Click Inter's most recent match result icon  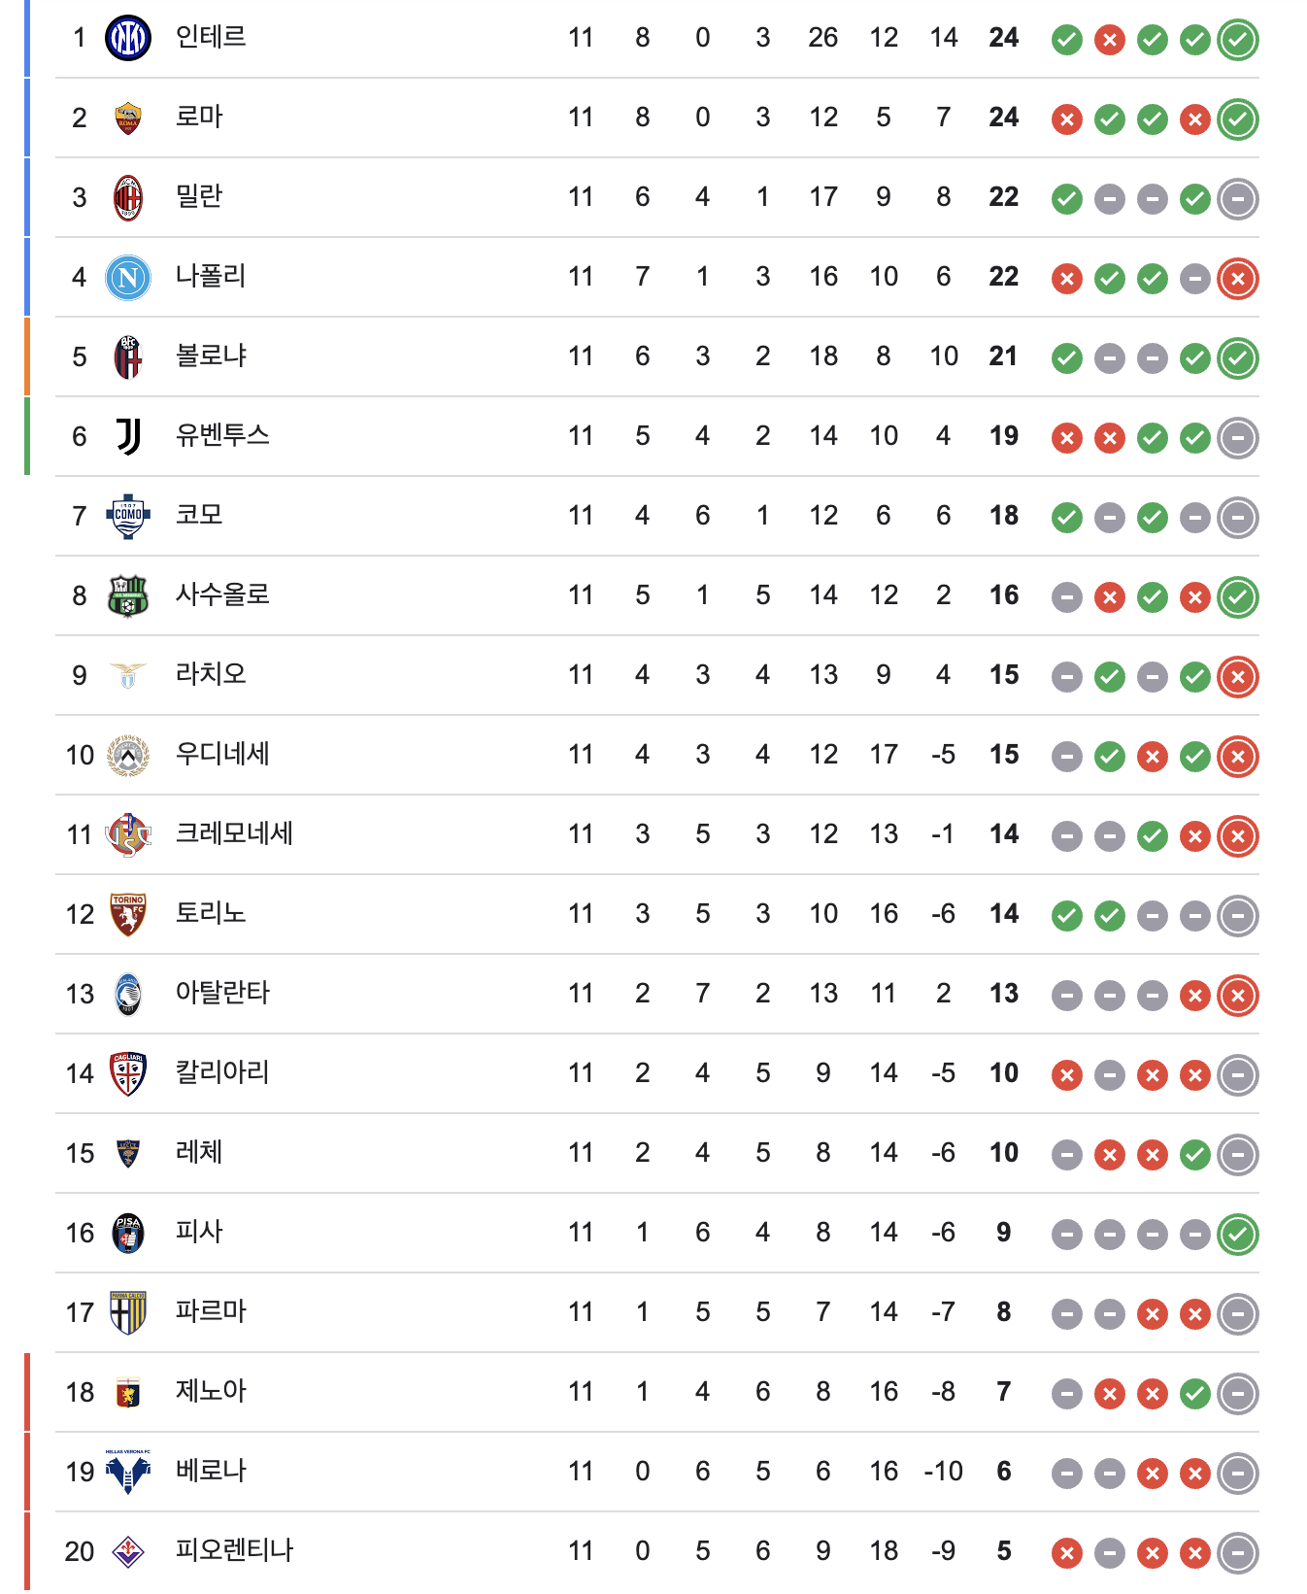click(1238, 40)
